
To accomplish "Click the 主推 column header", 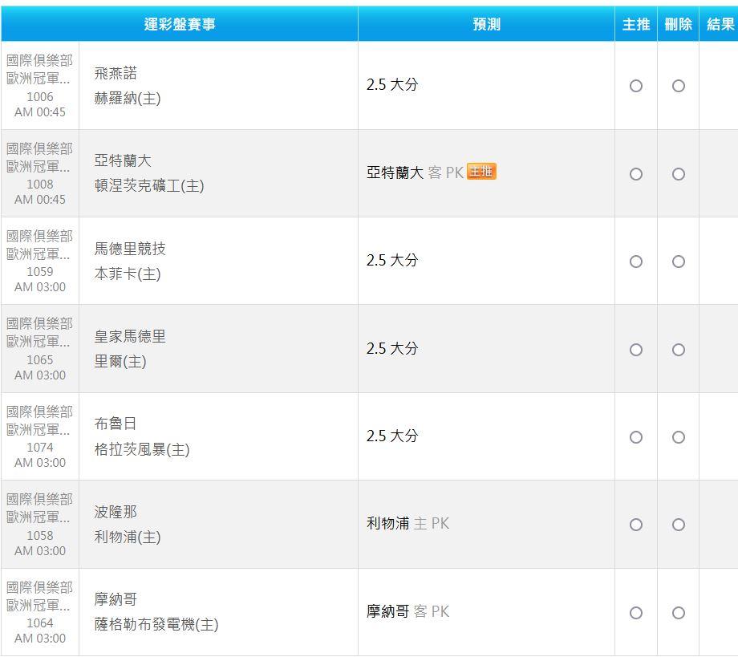I will [636, 24].
